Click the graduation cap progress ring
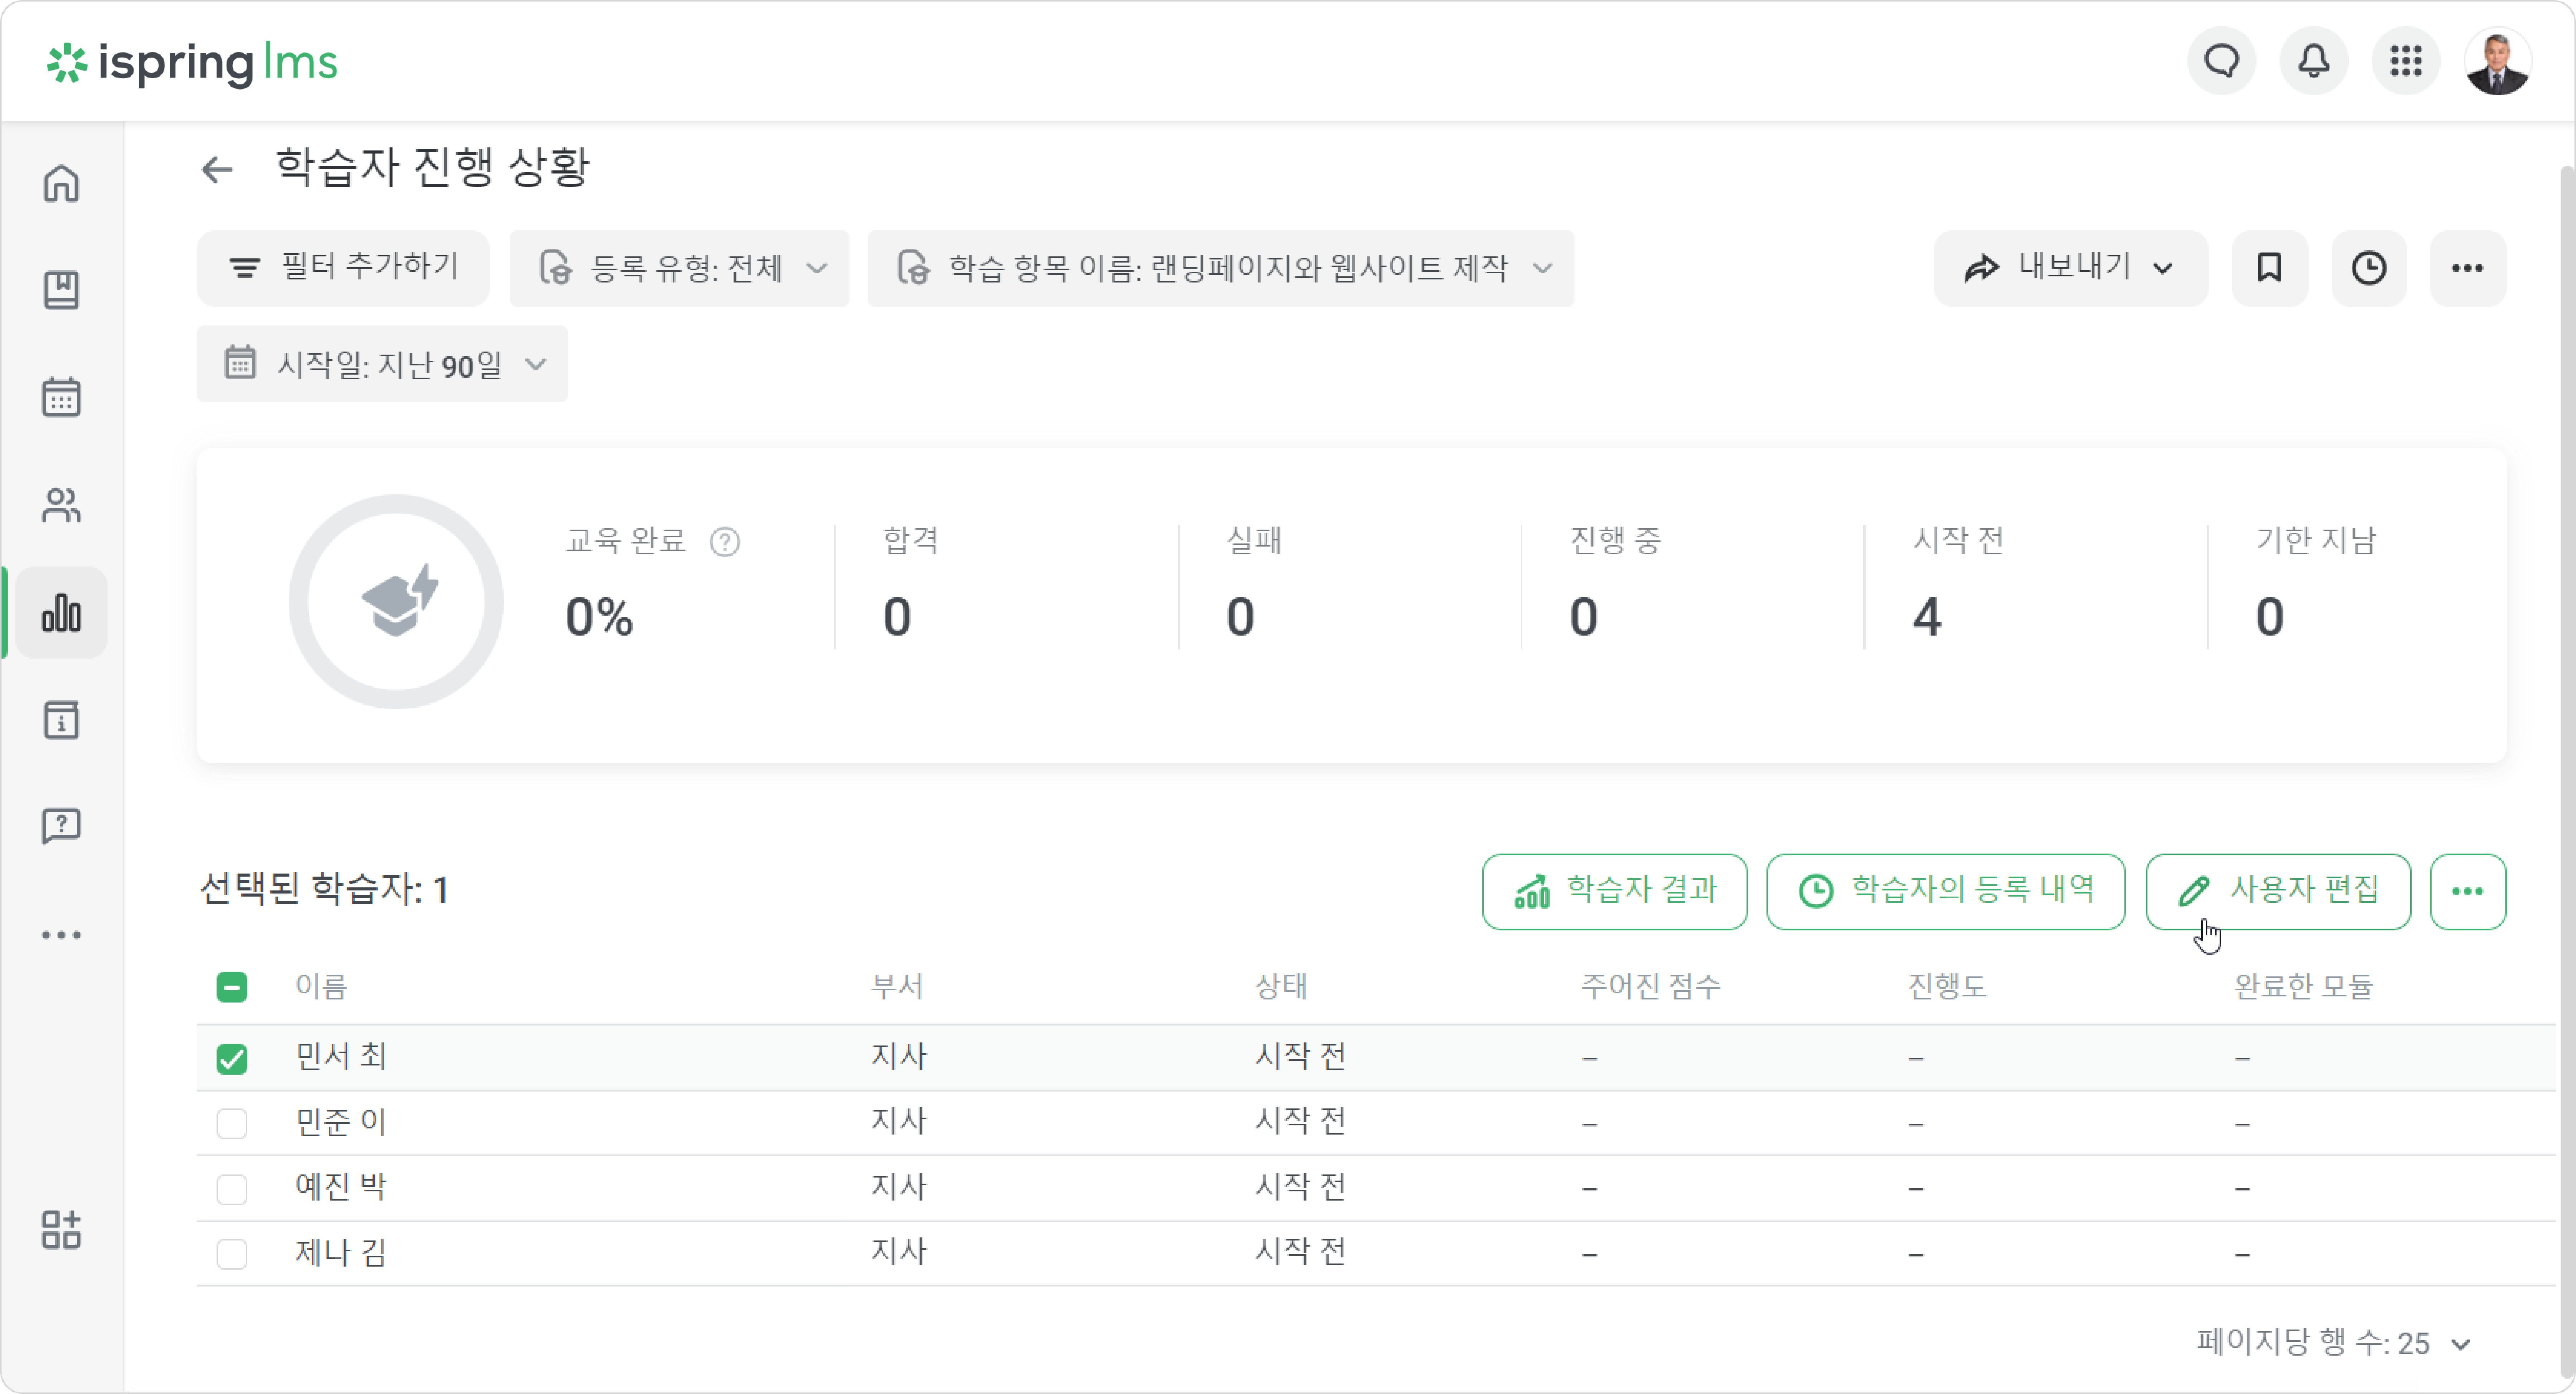The width and height of the screenshot is (2576, 1394). pos(396,601)
